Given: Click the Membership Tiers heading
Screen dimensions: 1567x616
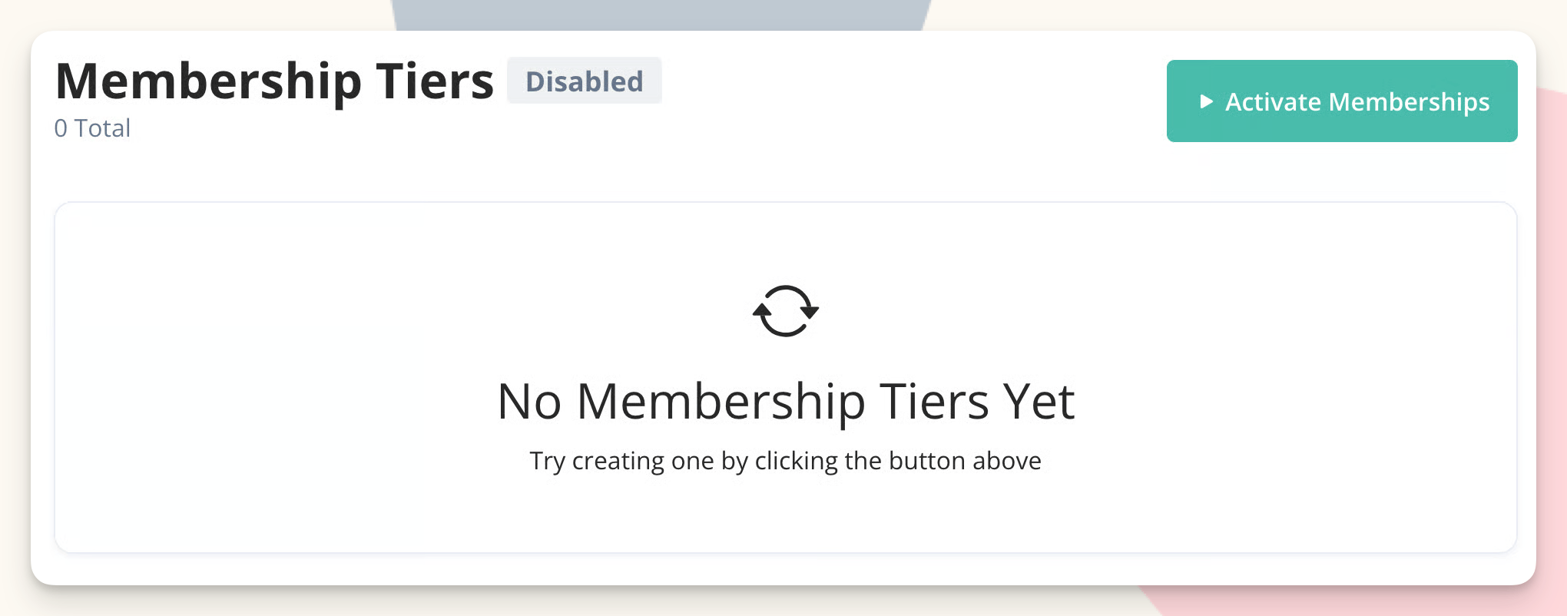Looking at the screenshot, I should [275, 81].
